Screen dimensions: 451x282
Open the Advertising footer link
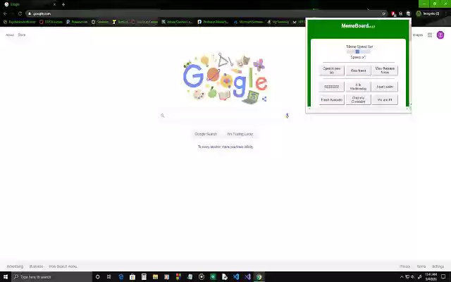tap(15, 266)
